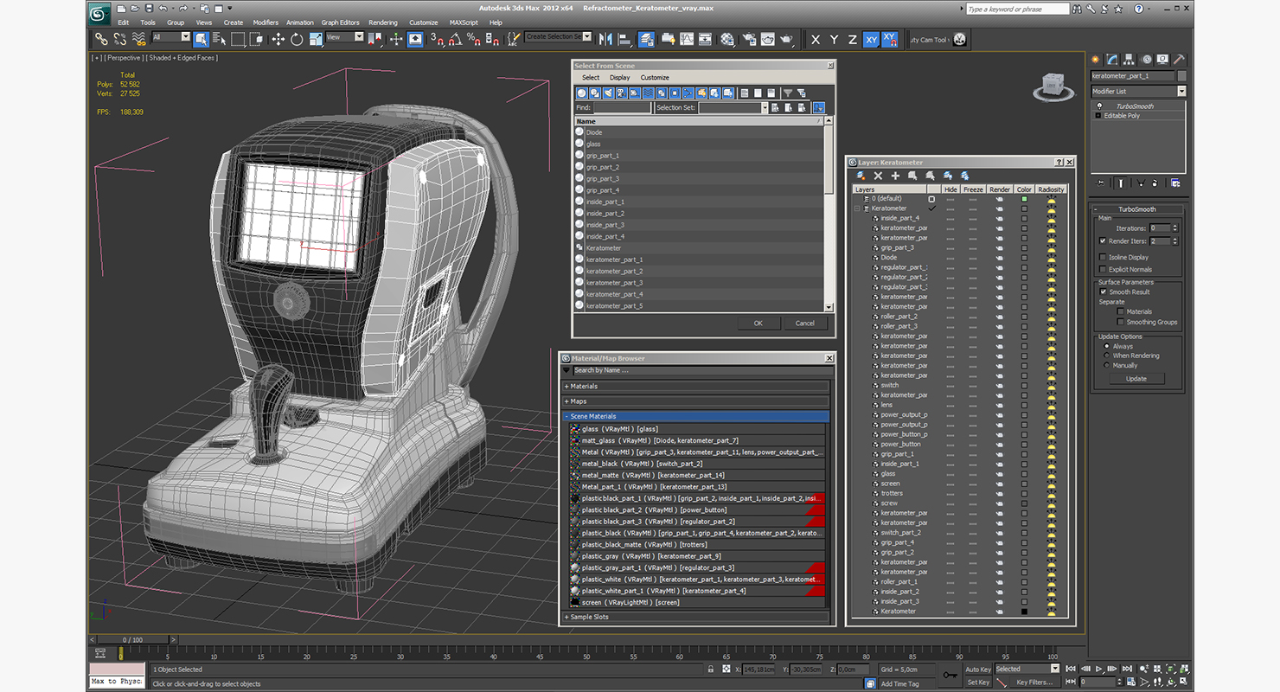Enable the Isoline Display checkbox
The height and width of the screenshot is (692, 1280).
tap(1103, 257)
